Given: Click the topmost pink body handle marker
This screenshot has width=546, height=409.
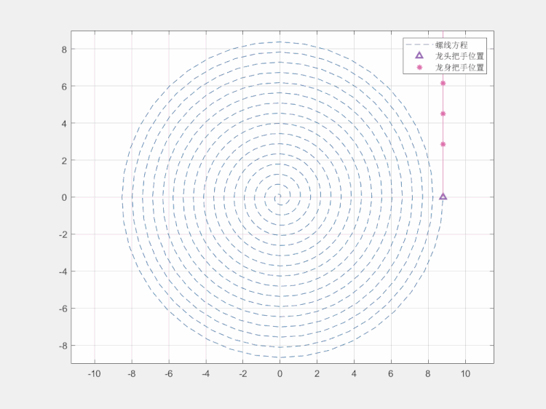Looking at the screenshot, I should tap(443, 83).
